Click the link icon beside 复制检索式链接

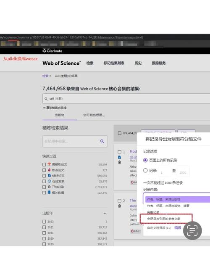coord(44,108)
